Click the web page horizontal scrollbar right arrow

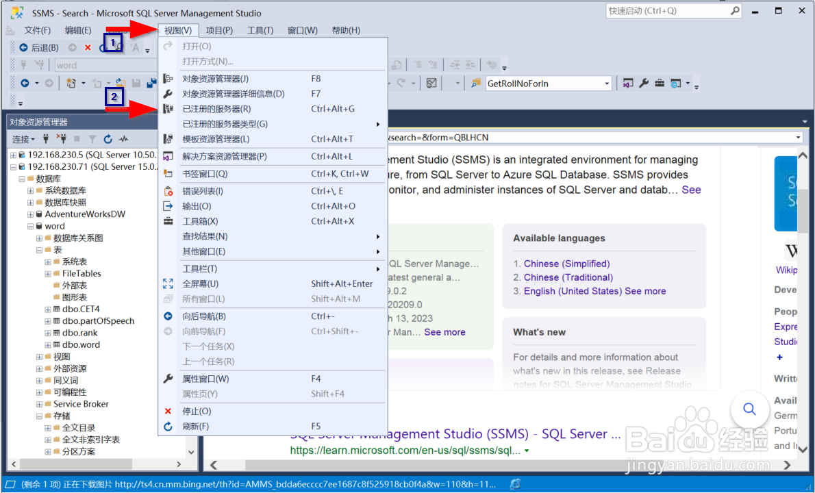788,465
